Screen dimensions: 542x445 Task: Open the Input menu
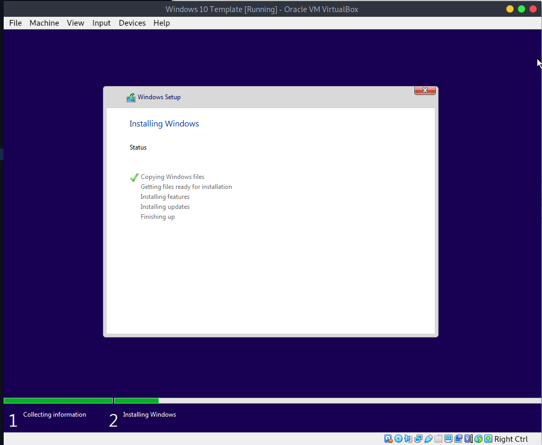[x=101, y=23]
